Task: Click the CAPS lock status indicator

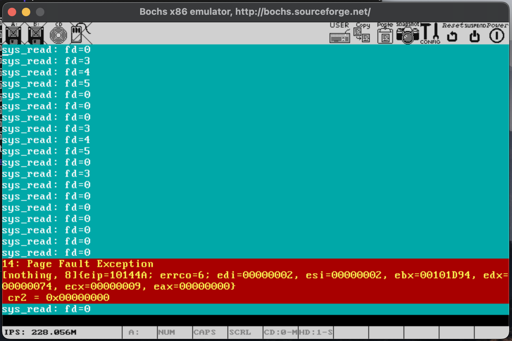Action: coord(210,332)
